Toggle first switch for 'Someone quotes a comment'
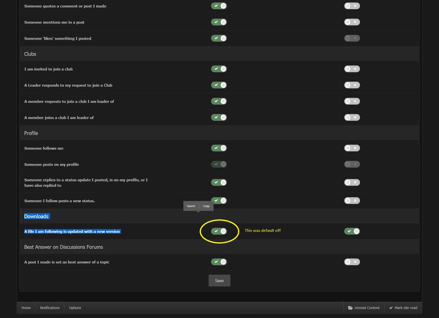 point(219,6)
